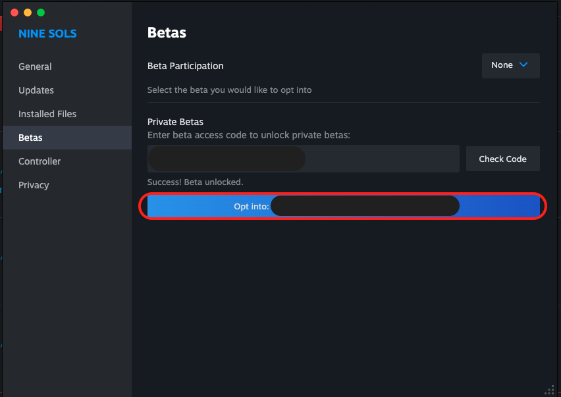Open the Beta Participation None dropdown
Screen dimensions: 561x397
click(x=510, y=65)
